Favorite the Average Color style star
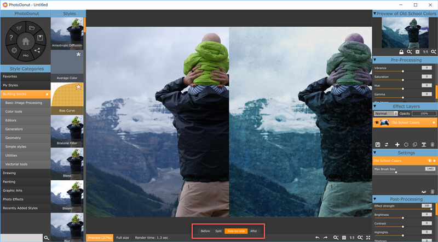The width and height of the screenshot is (438, 242). [x=78, y=55]
